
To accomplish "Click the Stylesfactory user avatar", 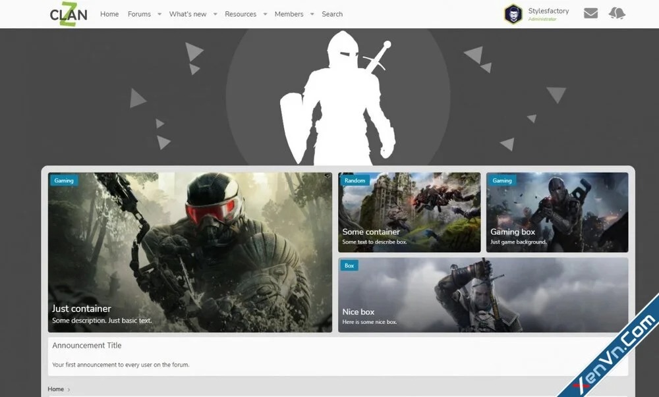I will (513, 14).
